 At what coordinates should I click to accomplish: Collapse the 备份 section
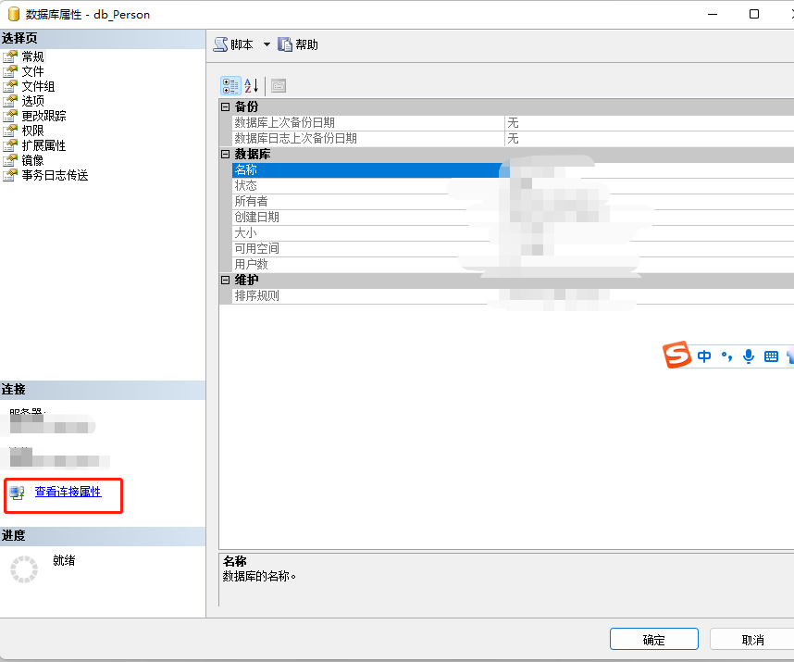point(226,106)
